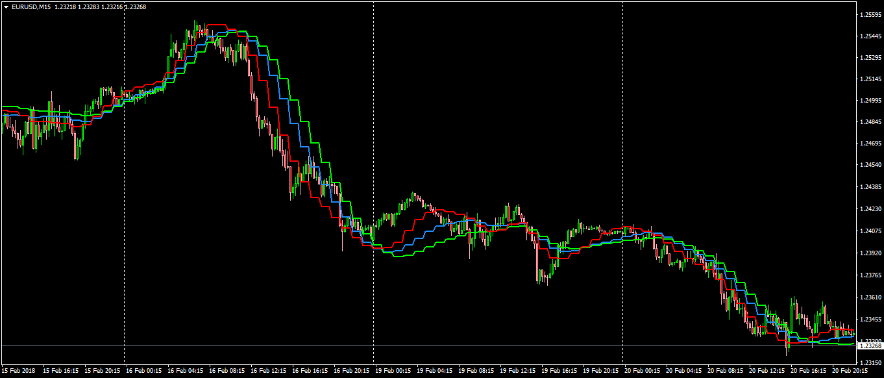Click the 1.24845 price axis label
The height and width of the screenshot is (378, 884).
click(870, 122)
